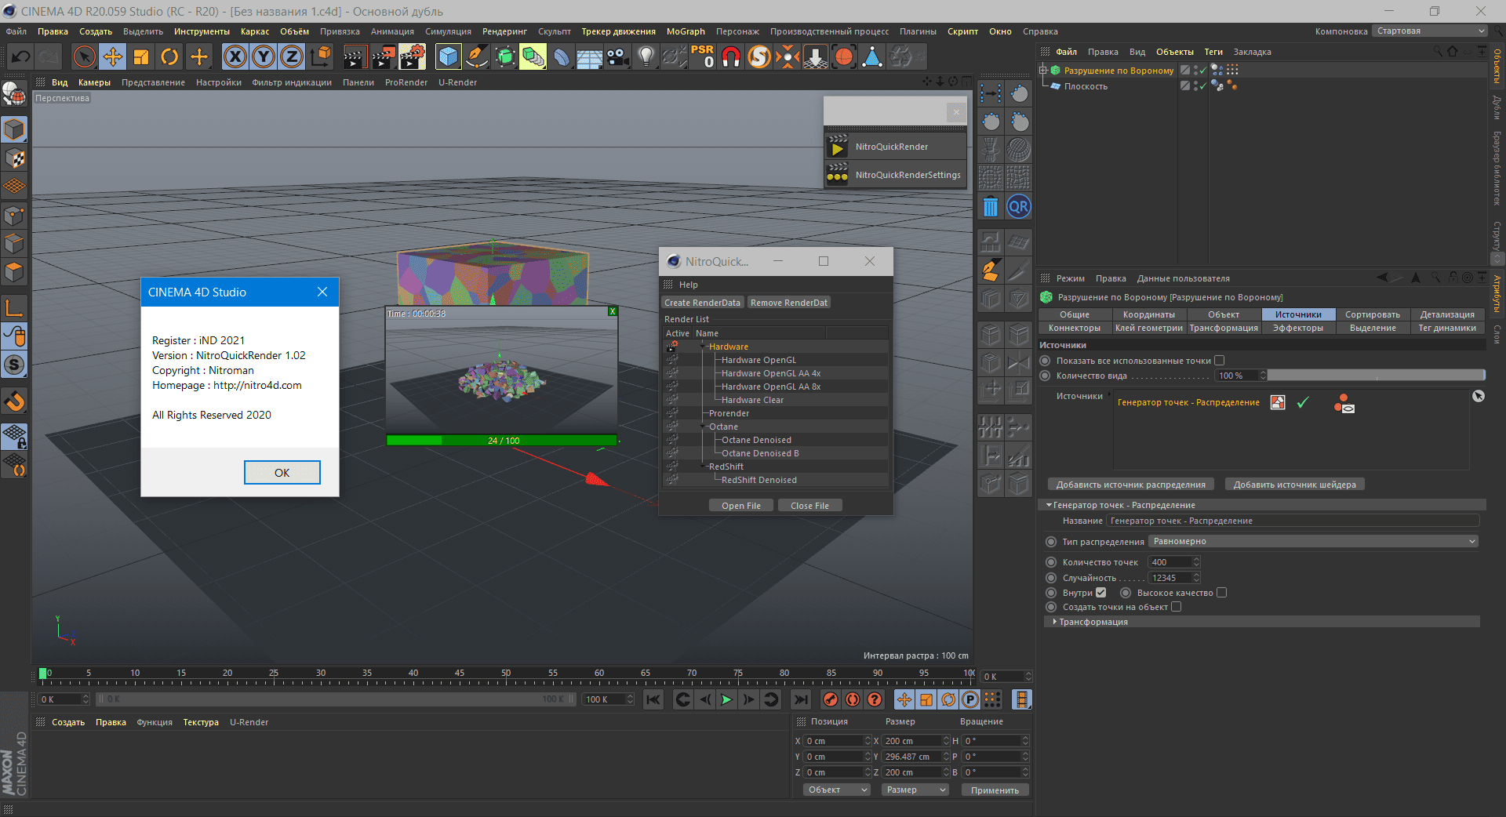Expand 'Разрушение по Вороному' object tree
The image size is (1506, 817).
(x=1044, y=71)
